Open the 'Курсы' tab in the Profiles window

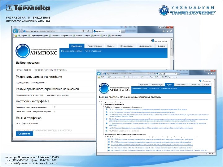(111, 46)
